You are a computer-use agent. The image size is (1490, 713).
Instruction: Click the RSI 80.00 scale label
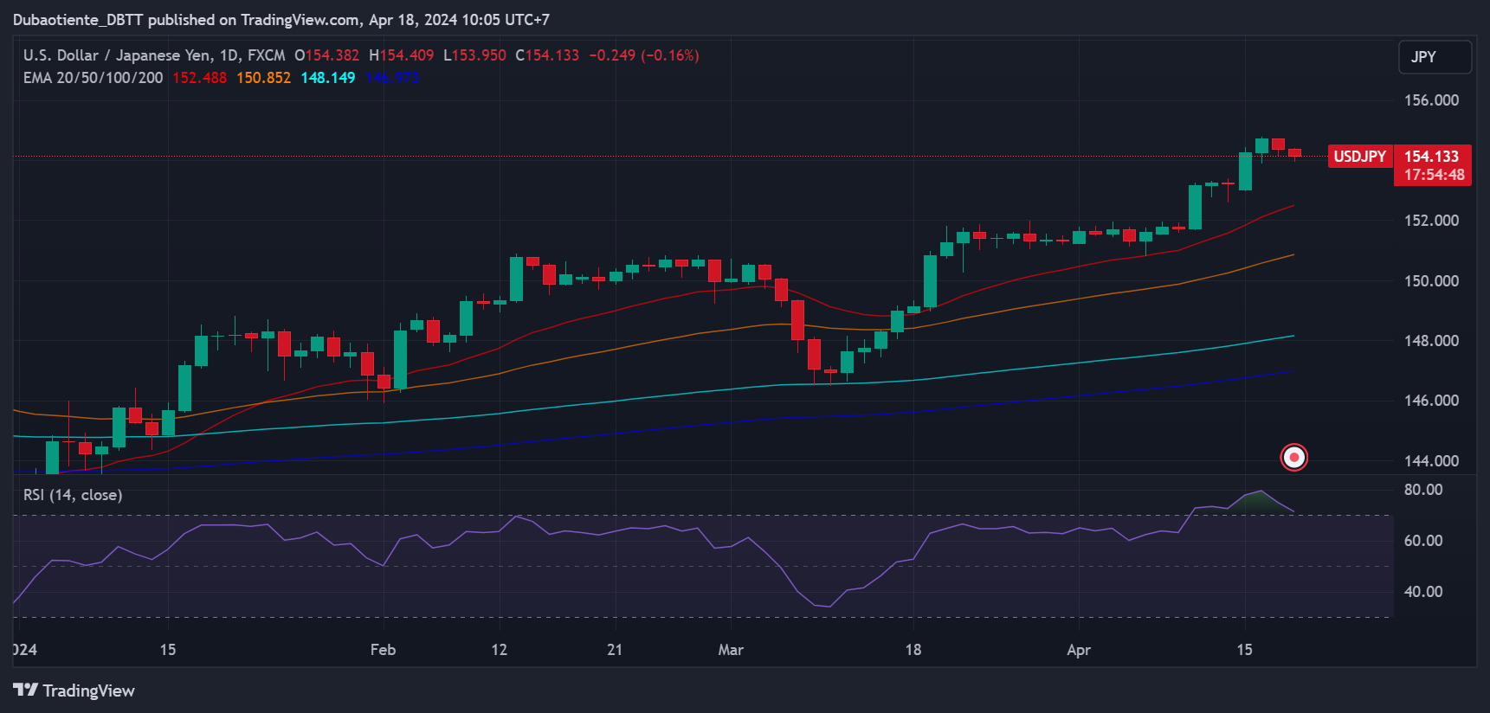coord(1423,490)
